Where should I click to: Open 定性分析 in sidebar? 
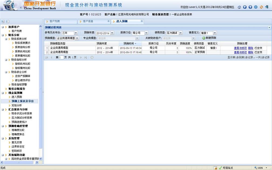16,106
